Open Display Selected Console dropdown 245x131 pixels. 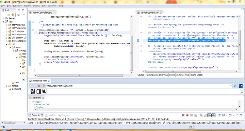coord(227,115)
